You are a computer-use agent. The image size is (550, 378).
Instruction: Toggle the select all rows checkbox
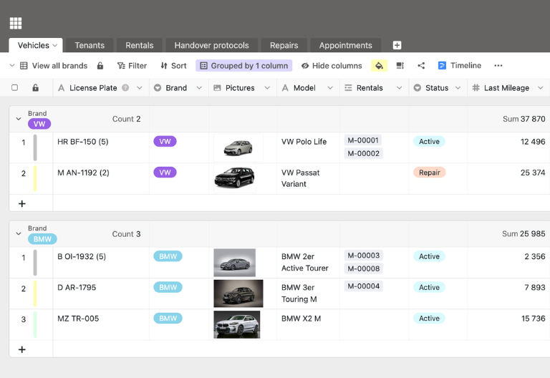click(x=14, y=88)
